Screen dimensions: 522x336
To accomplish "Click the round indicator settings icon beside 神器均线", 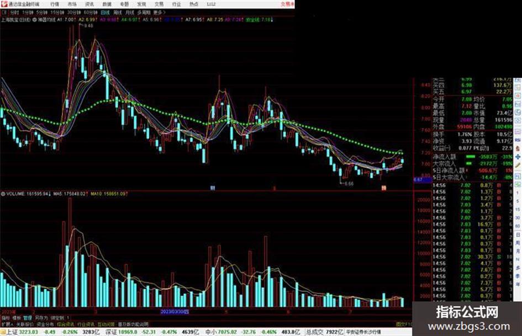I will click(x=35, y=20).
